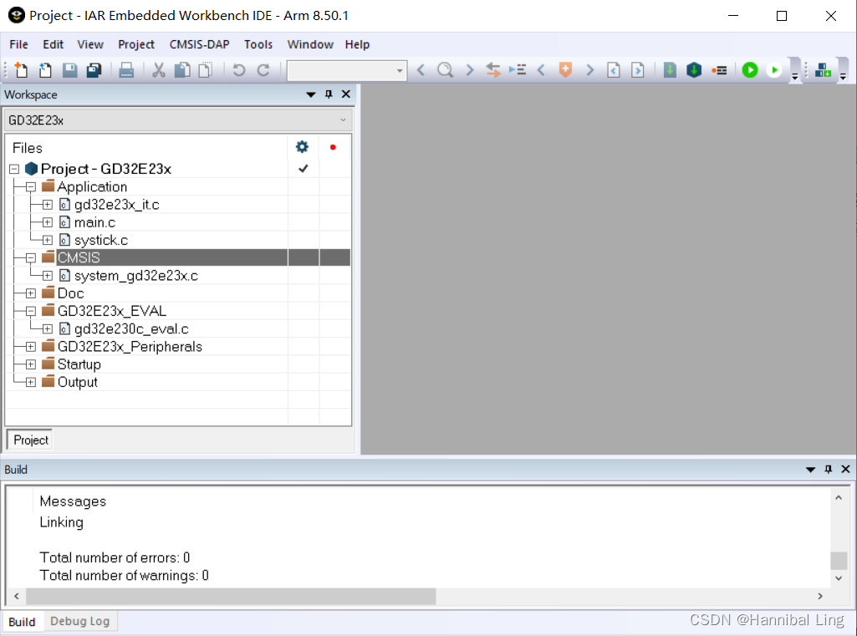The image size is (857, 636).
Task: Click the Go To line icon
Action: pos(518,70)
